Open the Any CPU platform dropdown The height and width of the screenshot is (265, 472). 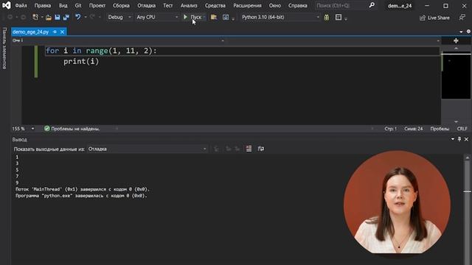click(157, 18)
